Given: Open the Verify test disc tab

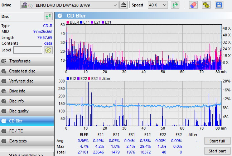Looking at the screenshot, I should coord(27,81).
